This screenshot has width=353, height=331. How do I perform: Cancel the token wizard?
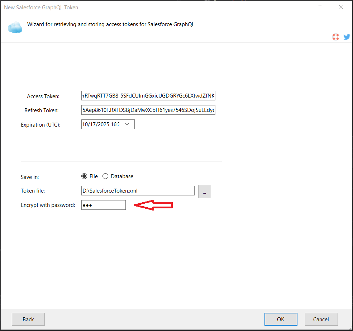[321, 319]
